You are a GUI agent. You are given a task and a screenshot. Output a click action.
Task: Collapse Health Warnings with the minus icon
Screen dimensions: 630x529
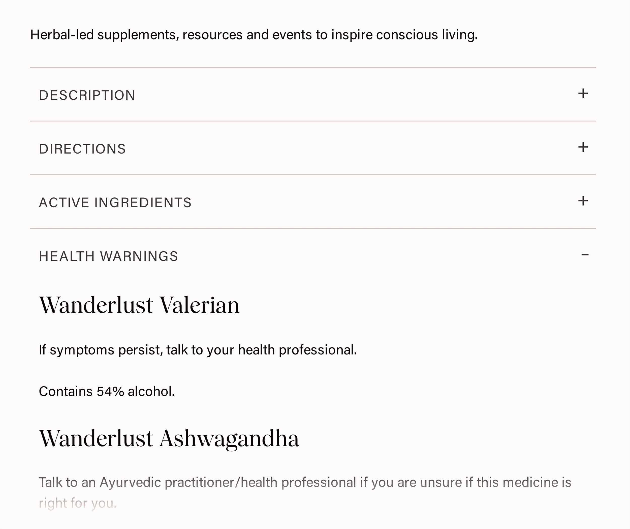[x=585, y=255]
